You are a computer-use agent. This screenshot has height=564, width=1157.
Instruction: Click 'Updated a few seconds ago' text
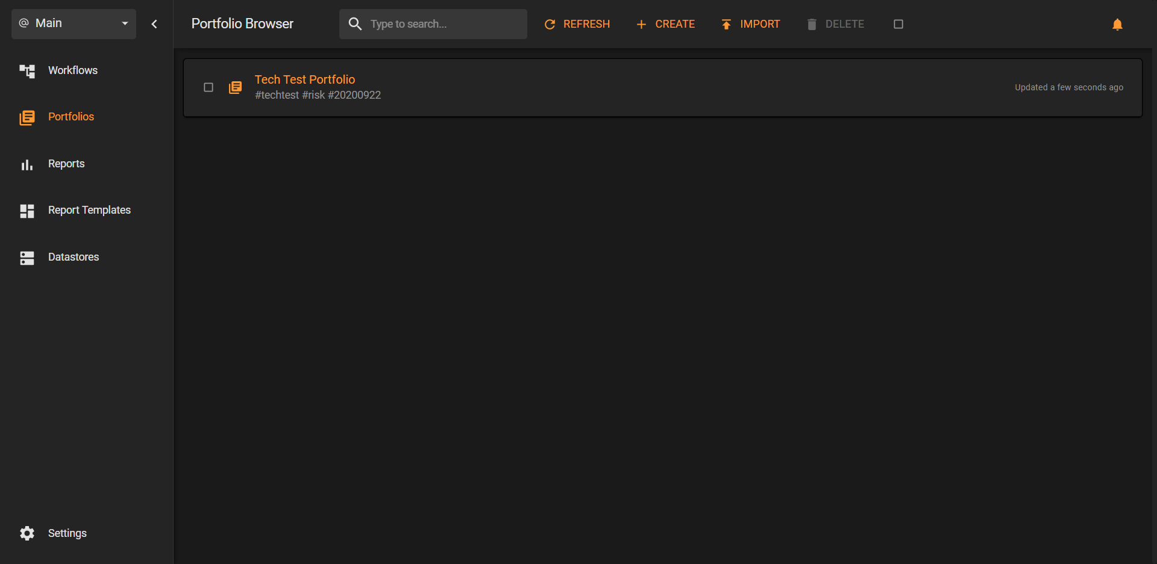click(x=1069, y=87)
